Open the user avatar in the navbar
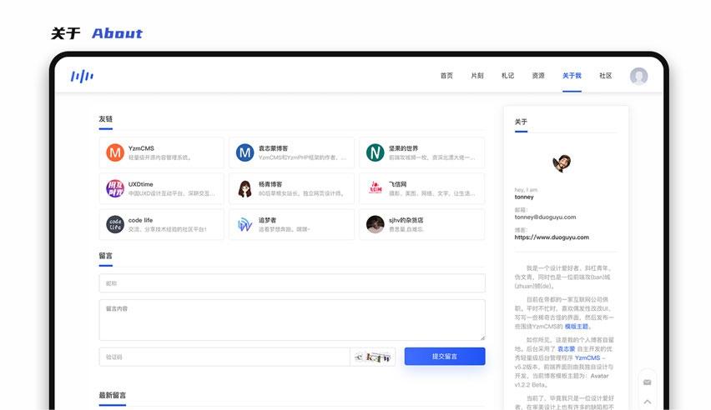 coord(638,76)
